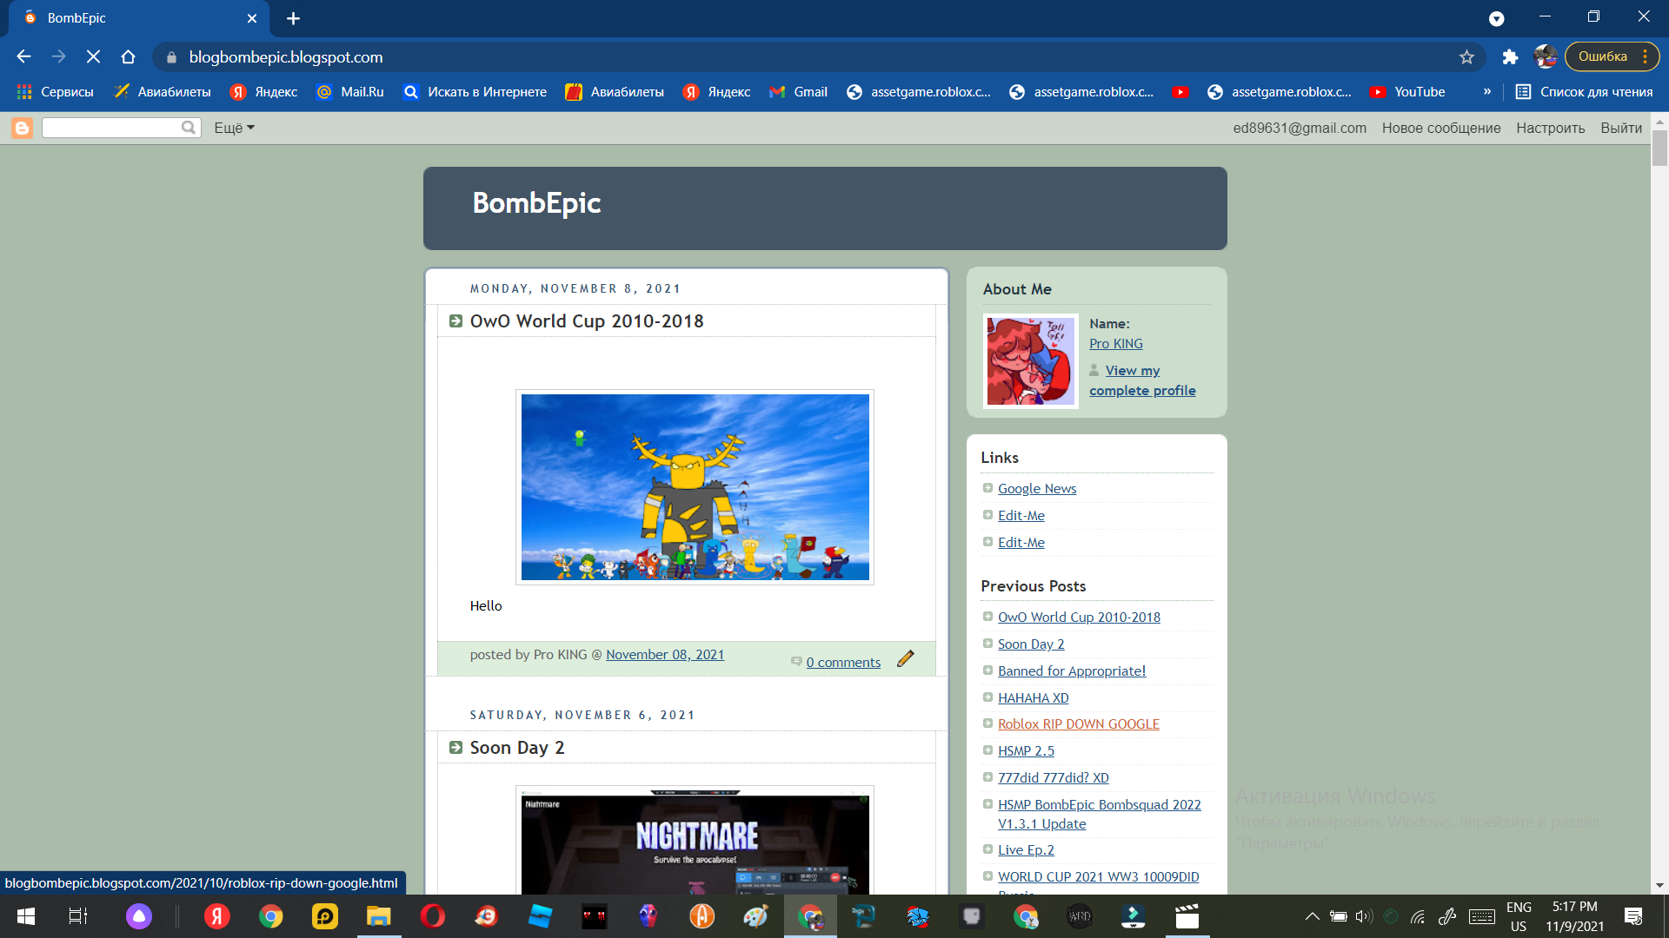
Task: Click the pencil edit icon on OwO post
Action: pos(906,658)
